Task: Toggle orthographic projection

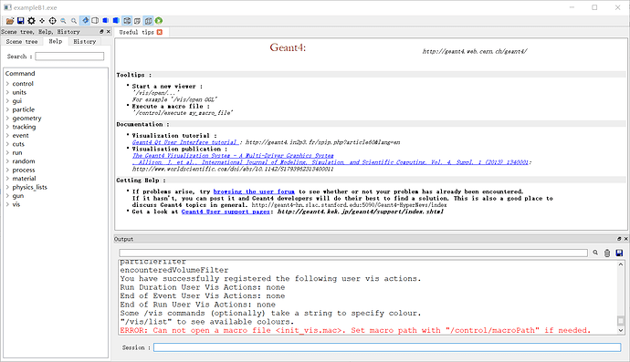Action: [148, 20]
